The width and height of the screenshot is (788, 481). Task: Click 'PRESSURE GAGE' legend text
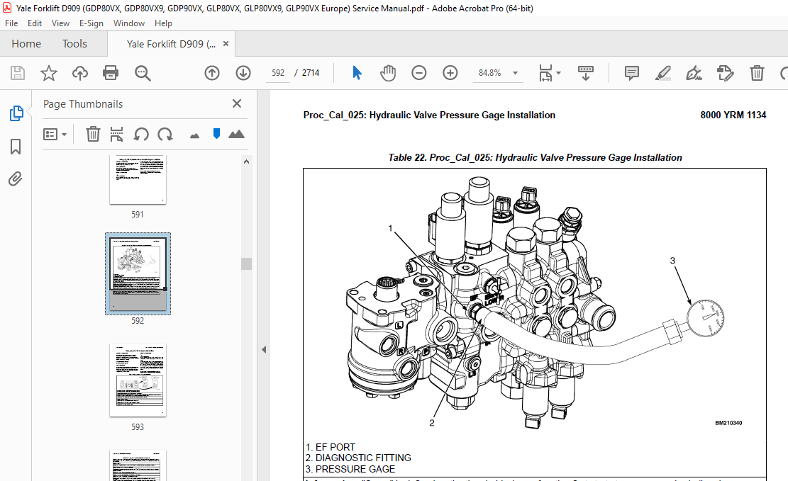coord(355,469)
